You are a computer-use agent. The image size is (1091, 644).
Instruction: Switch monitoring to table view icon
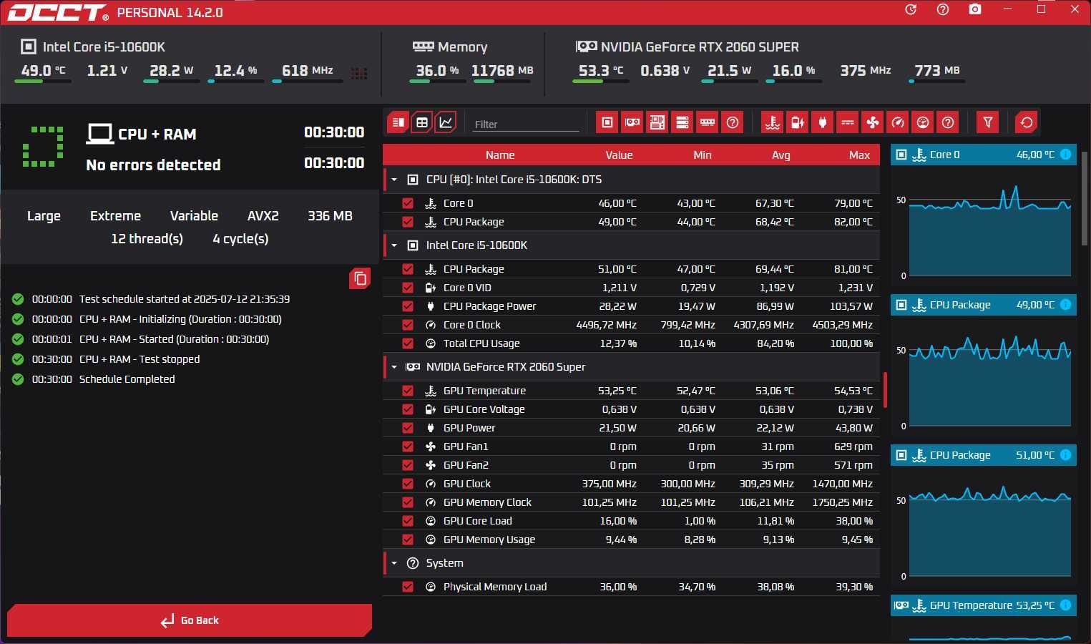click(422, 122)
